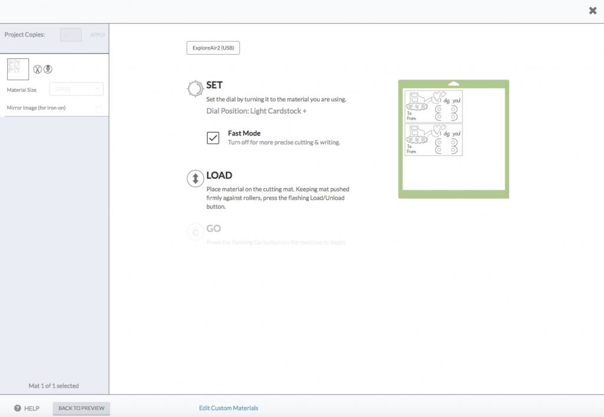Select the mat thumbnail in sidebar
This screenshot has height=417, width=604.
tap(18, 69)
